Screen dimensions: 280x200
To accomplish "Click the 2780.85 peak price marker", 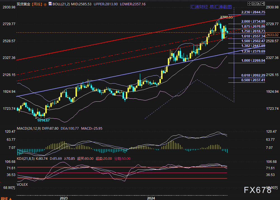I will click(x=226, y=17).
